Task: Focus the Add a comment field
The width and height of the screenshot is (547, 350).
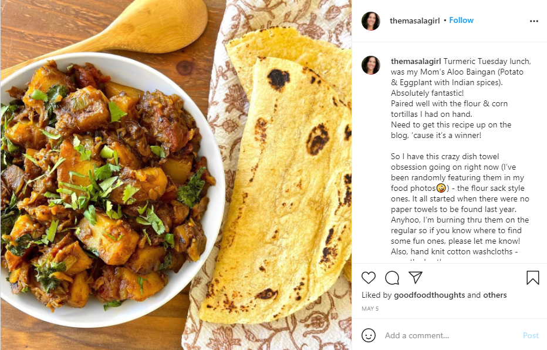Action: (450, 335)
